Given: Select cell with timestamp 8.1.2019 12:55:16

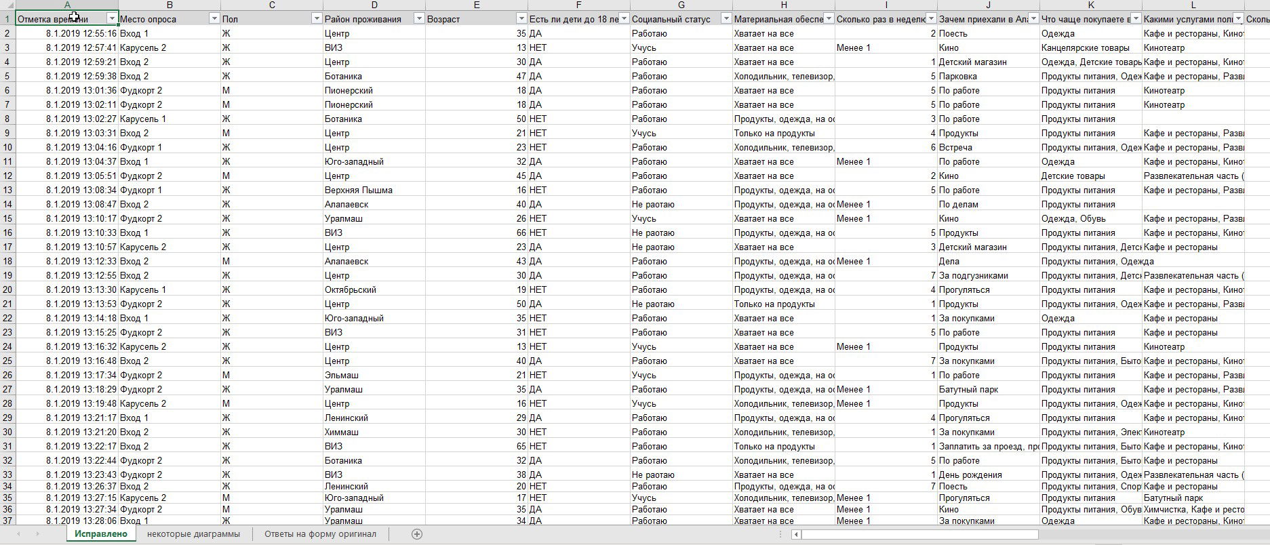Looking at the screenshot, I should (x=67, y=33).
